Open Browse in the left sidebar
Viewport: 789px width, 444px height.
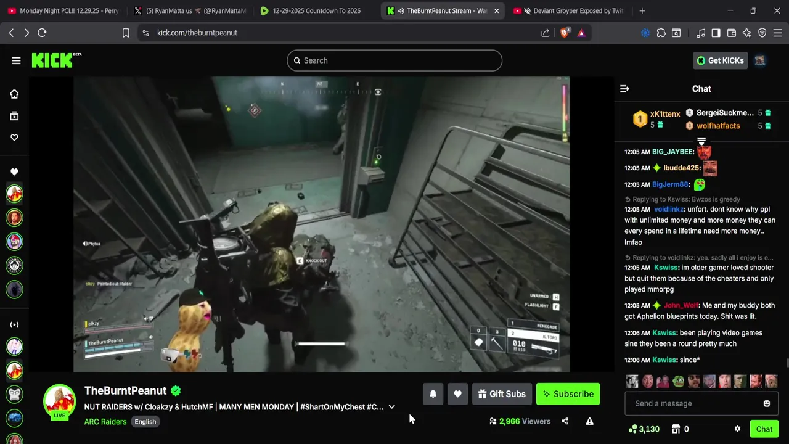pyautogui.click(x=14, y=116)
